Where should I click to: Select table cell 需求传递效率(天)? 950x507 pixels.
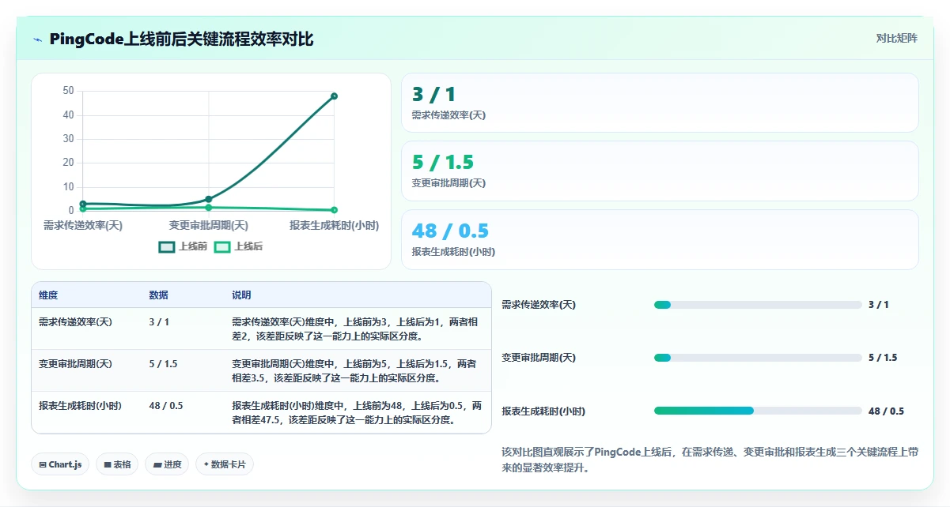pos(75,322)
